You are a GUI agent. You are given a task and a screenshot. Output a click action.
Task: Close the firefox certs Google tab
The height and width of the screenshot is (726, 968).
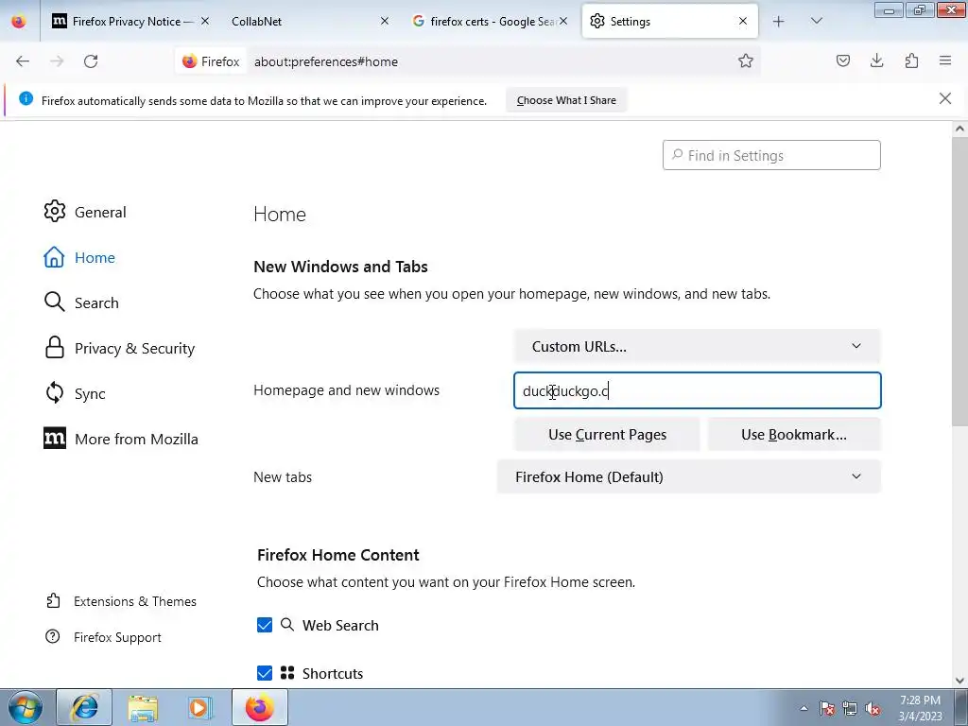(563, 21)
